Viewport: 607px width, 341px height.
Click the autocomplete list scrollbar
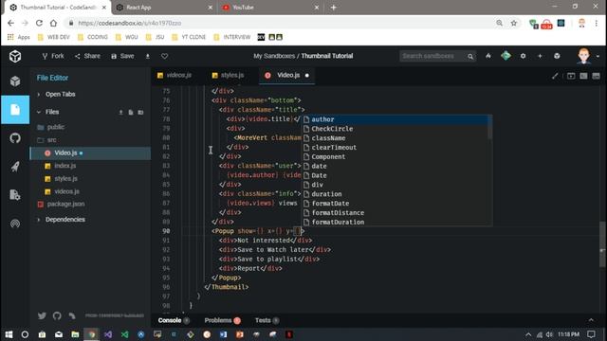click(x=490, y=128)
